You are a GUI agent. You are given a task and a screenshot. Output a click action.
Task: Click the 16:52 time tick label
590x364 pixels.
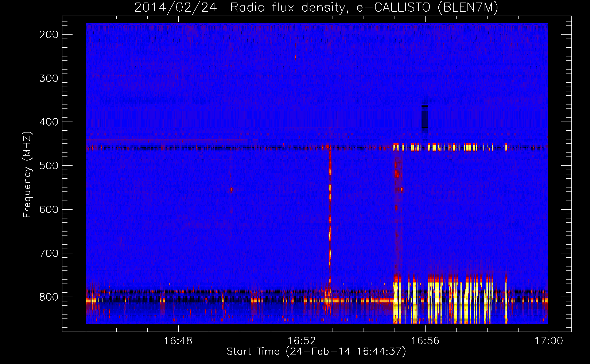pos(302,341)
